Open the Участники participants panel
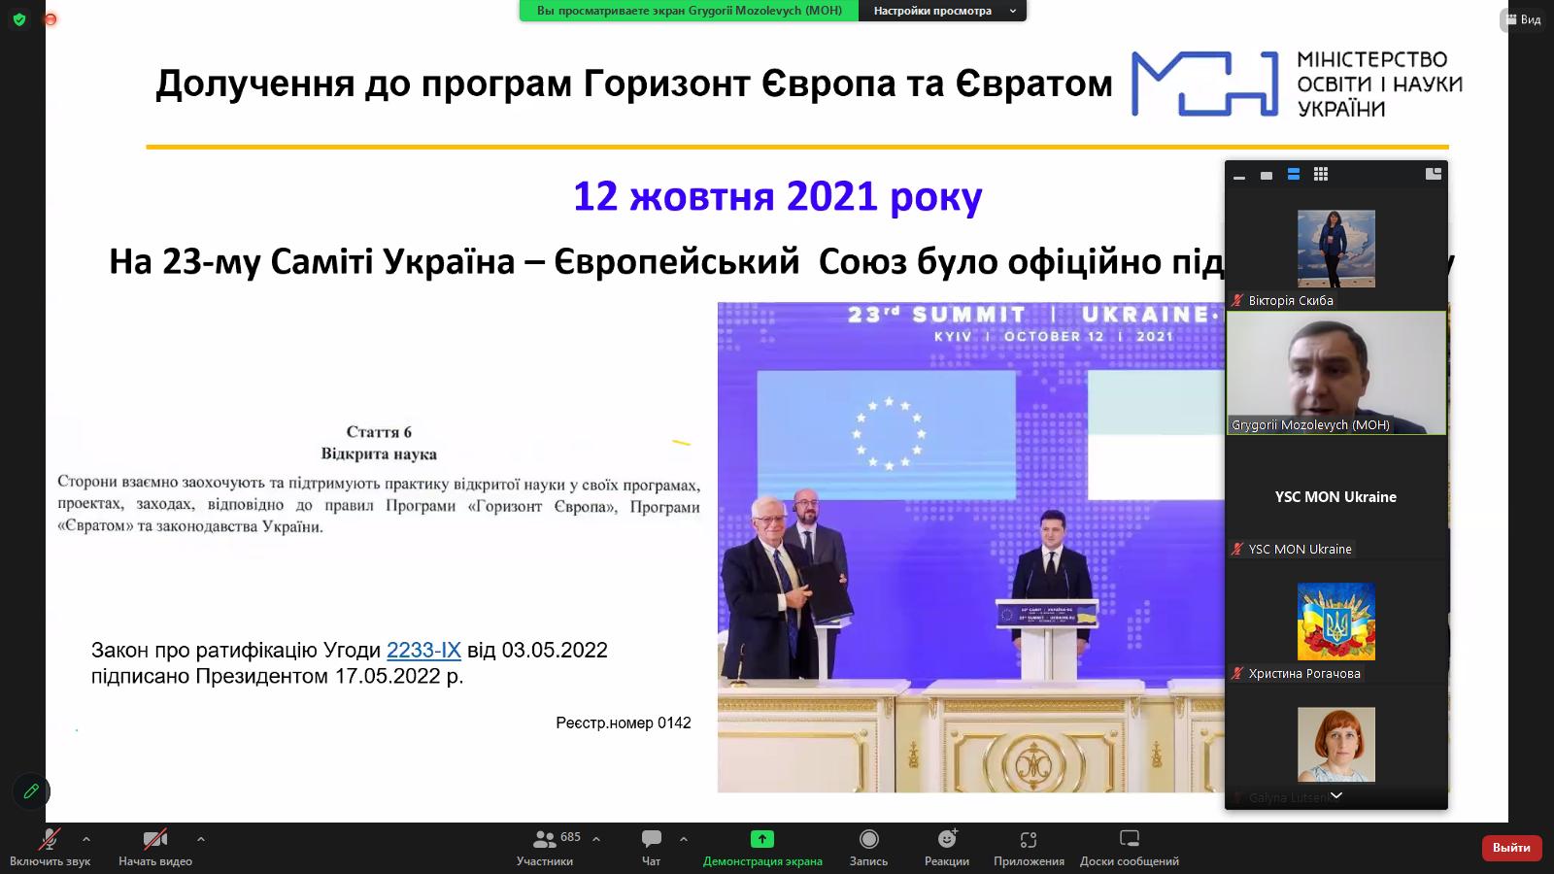Image resolution: width=1554 pixels, height=874 pixels. tap(545, 847)
